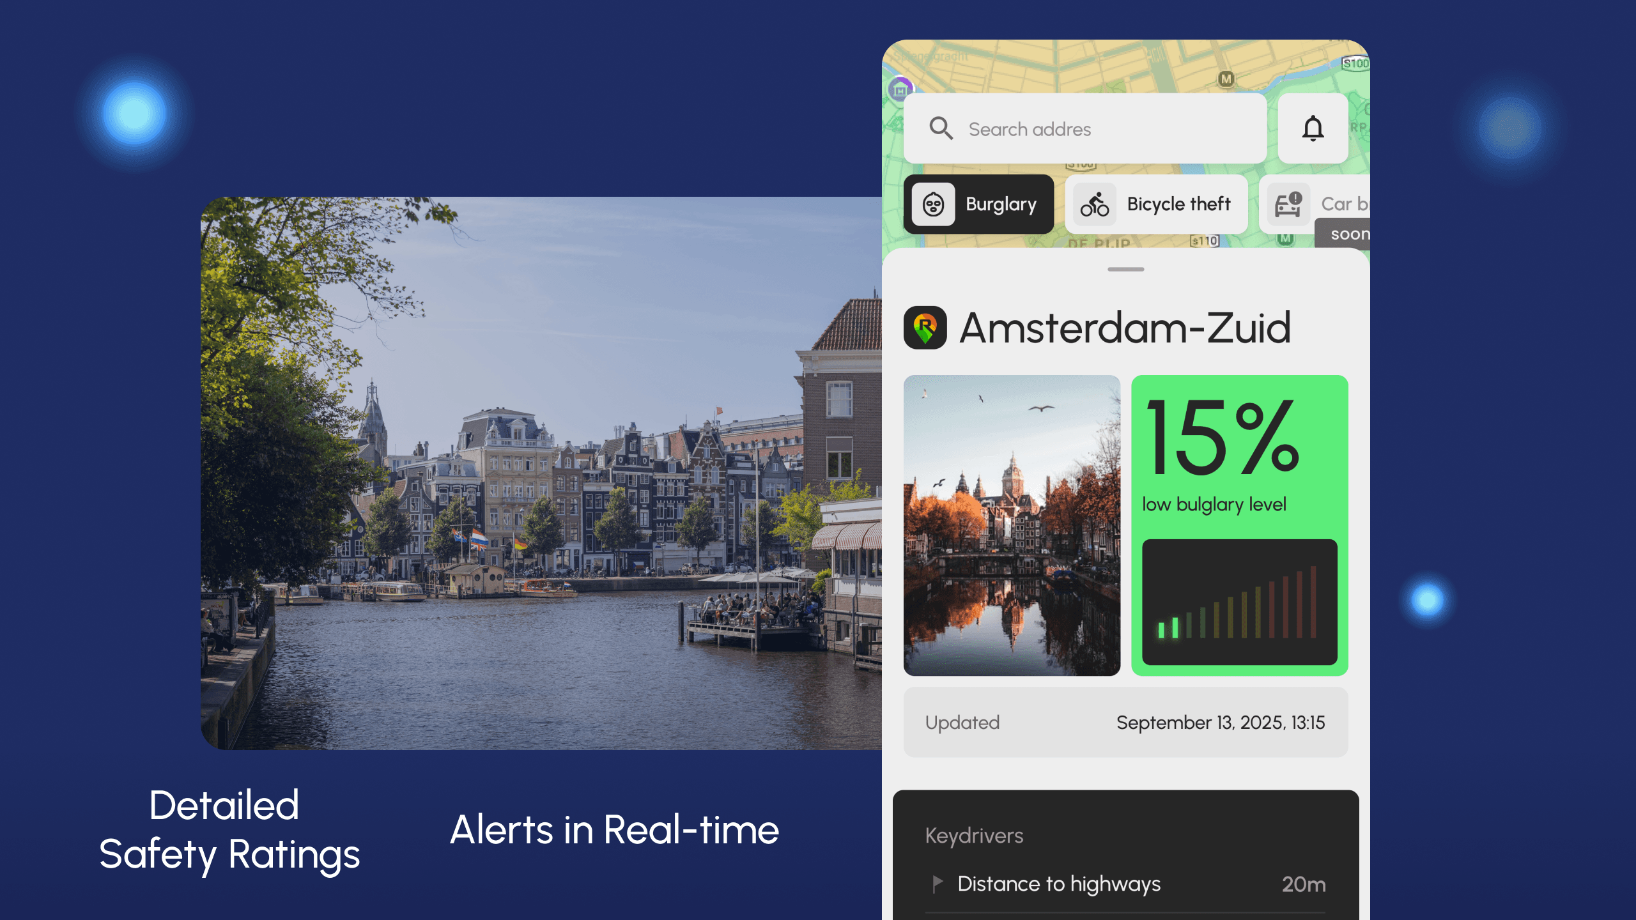Click the location pin logo beside Amsterdam-Zuid
1636x920 pixels.
tap(925, 328)
